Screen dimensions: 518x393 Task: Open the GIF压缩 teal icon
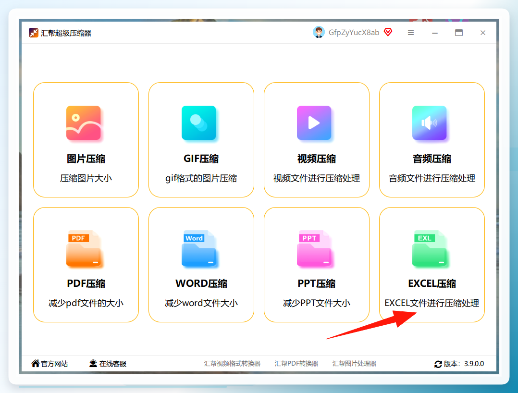tap(198, 123)
